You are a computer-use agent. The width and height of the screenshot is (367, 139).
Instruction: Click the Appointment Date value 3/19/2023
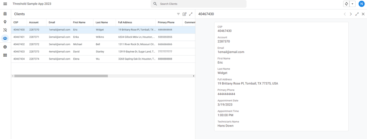coord(225,104)
